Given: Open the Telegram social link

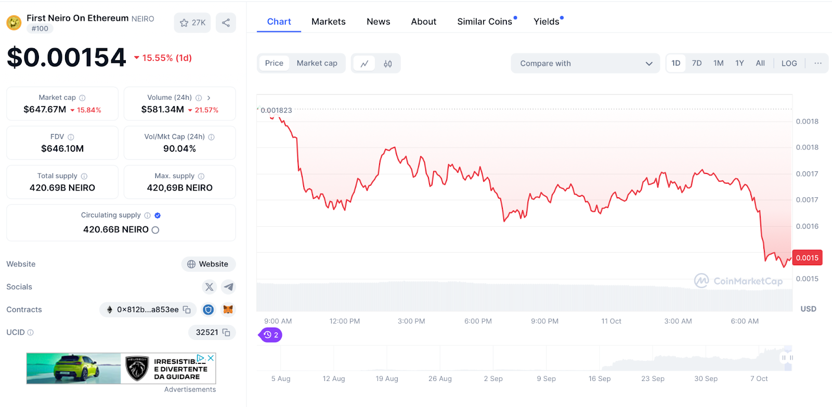Looking at the screenshot, I should tap(228, 287).
